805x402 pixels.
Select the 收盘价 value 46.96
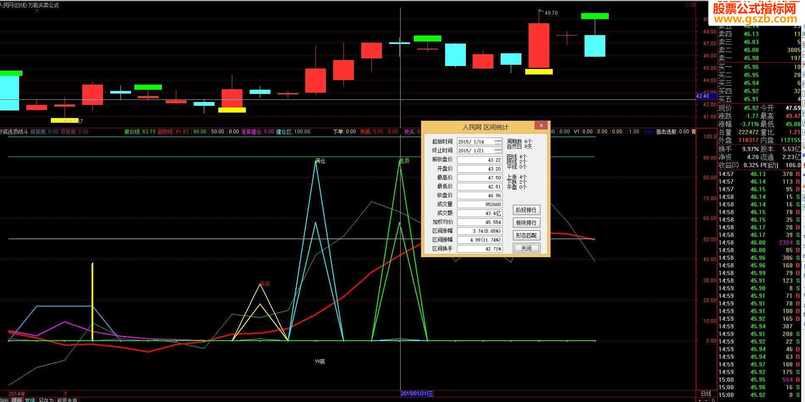479,195
